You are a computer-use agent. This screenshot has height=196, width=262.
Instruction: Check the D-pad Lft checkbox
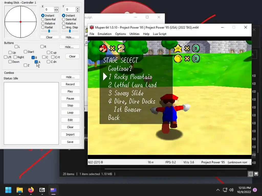(6, 57)
